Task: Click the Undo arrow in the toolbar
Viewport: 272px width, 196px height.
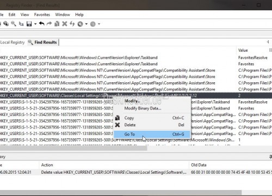Action: tap(42, 24)
